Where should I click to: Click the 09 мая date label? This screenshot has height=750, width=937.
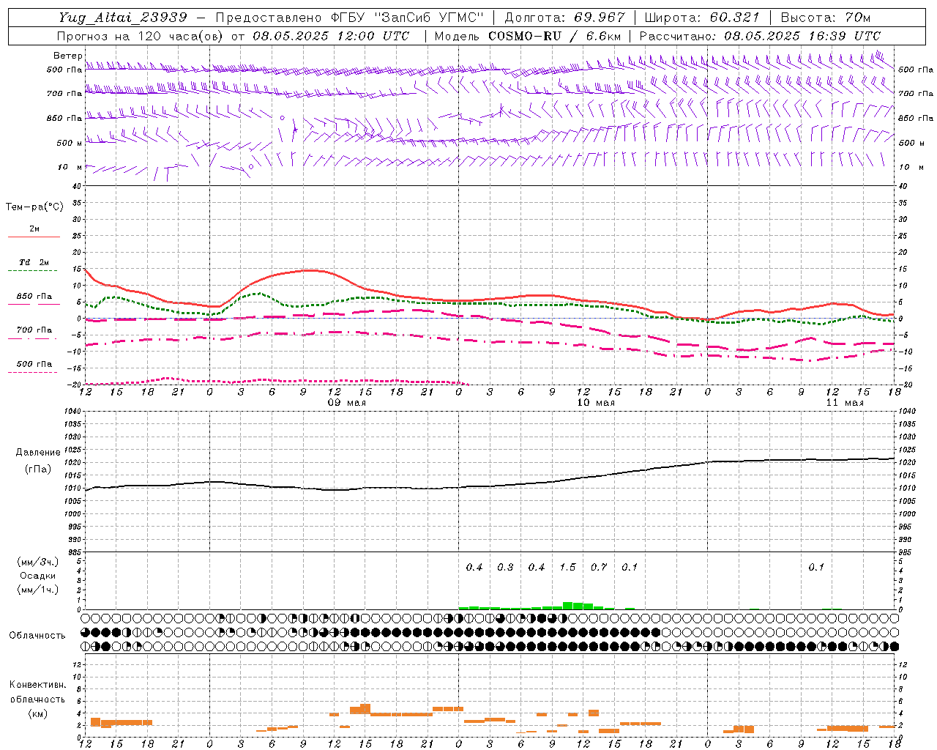pyautogui.click(x=346, y=403)
